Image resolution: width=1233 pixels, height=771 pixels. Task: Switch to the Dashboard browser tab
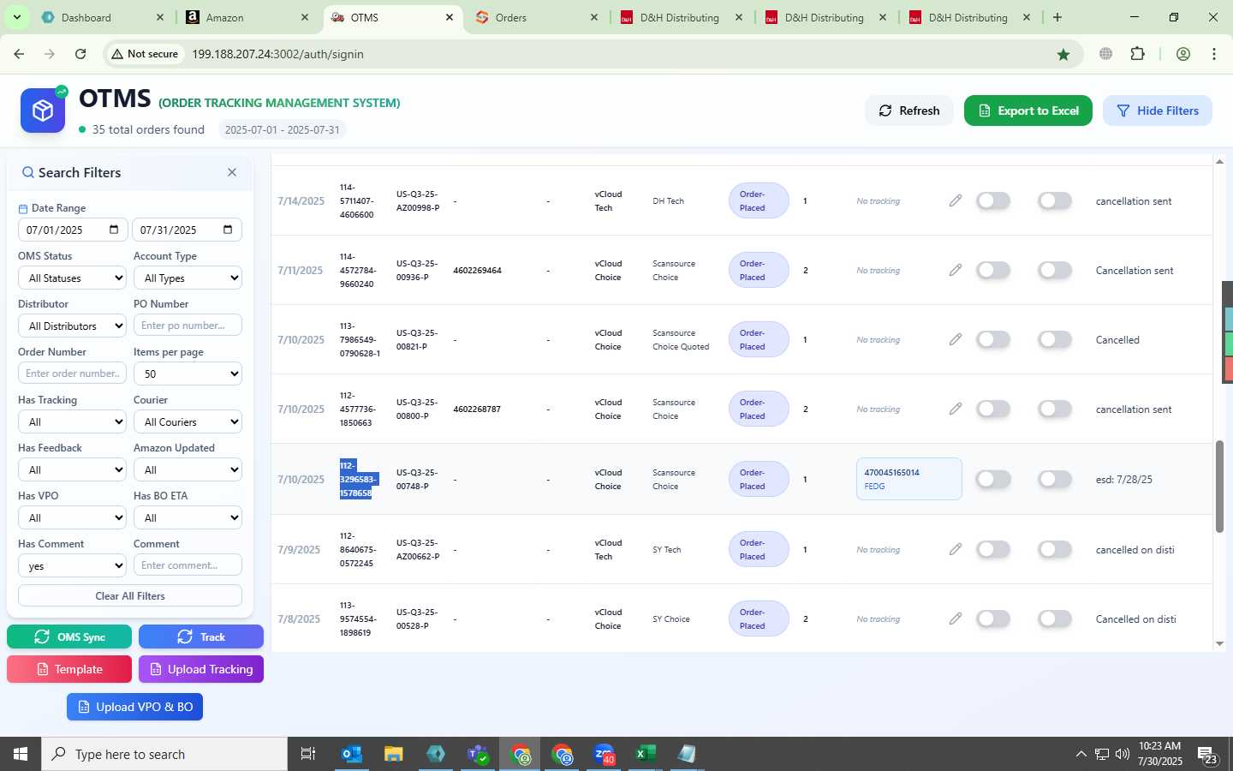click(102, 17)
